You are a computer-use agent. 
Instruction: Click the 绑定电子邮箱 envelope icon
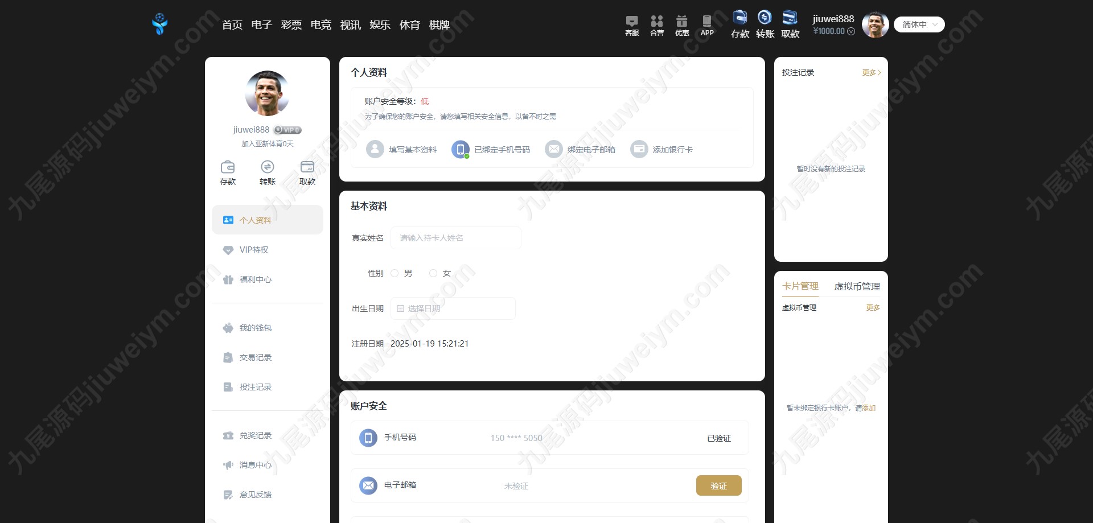554,149
